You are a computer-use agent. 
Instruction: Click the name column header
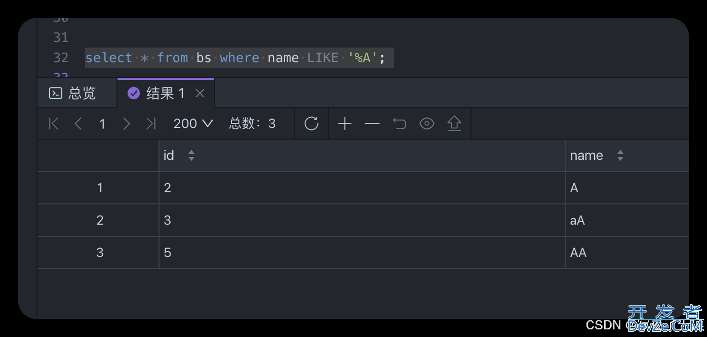pyautogui.click(x=627, y=155)
